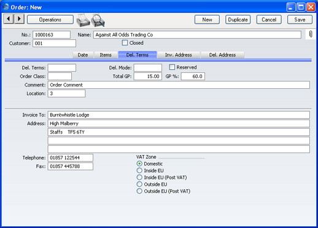318x228 pixels.
Task: Open the Del. Address tab
Action: (x=222, y=55)
